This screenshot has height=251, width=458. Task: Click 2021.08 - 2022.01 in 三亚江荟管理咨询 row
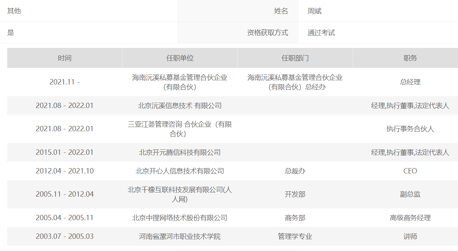(65, 129)
